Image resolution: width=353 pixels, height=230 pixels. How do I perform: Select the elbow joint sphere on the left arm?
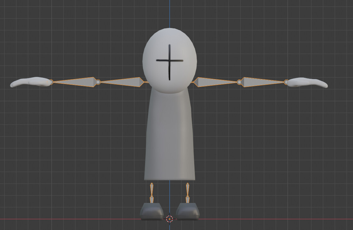point(98,82)
